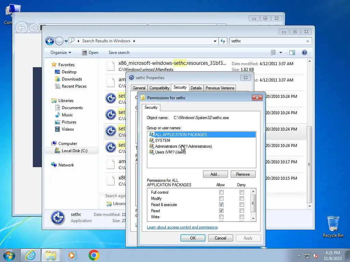350x262 pixels.
Task: Select the x86_microsoft-windows-sethc.resources manifest result
Action: [204, 66]
